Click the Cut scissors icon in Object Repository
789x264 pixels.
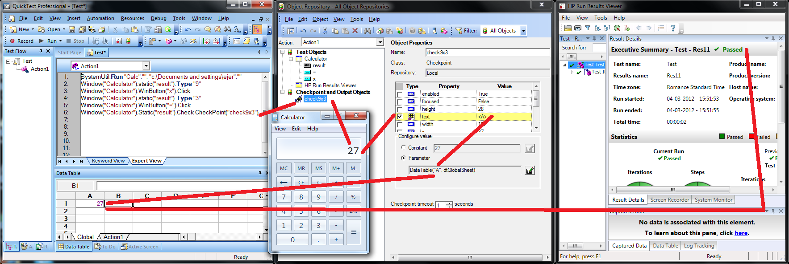[325, 31]
